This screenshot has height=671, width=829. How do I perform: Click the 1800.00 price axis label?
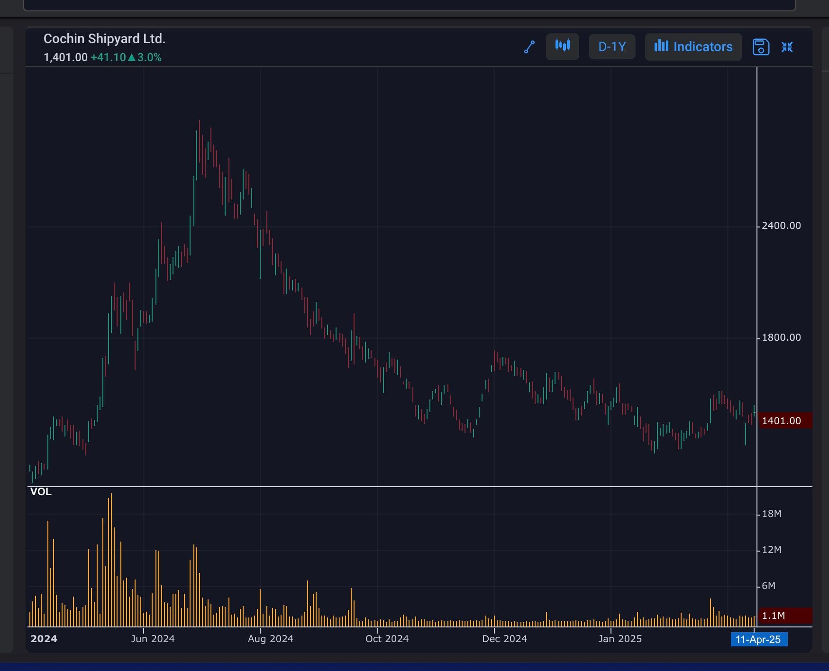pyautogui.click(x=781, y=337)
